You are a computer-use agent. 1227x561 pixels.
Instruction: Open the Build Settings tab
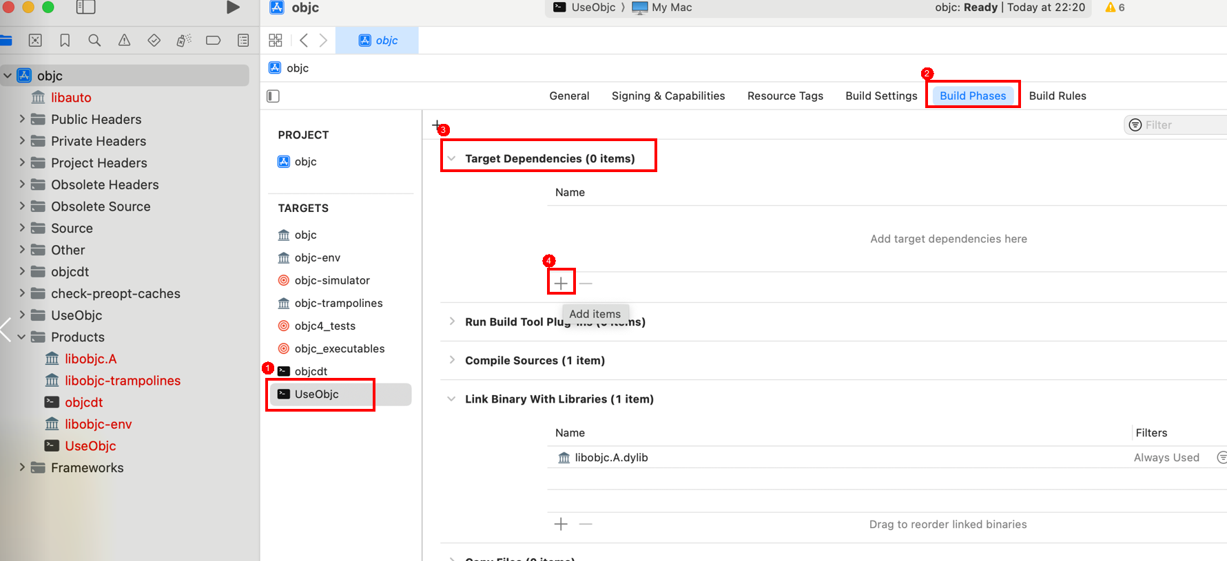tap(881, 96)
